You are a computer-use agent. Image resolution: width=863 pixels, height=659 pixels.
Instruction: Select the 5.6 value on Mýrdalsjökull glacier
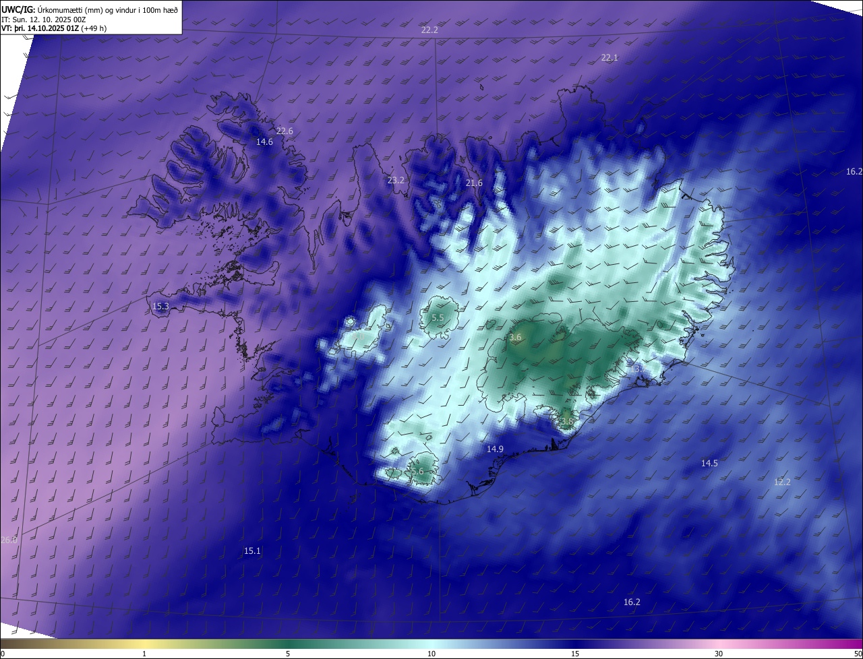(417, 472)
